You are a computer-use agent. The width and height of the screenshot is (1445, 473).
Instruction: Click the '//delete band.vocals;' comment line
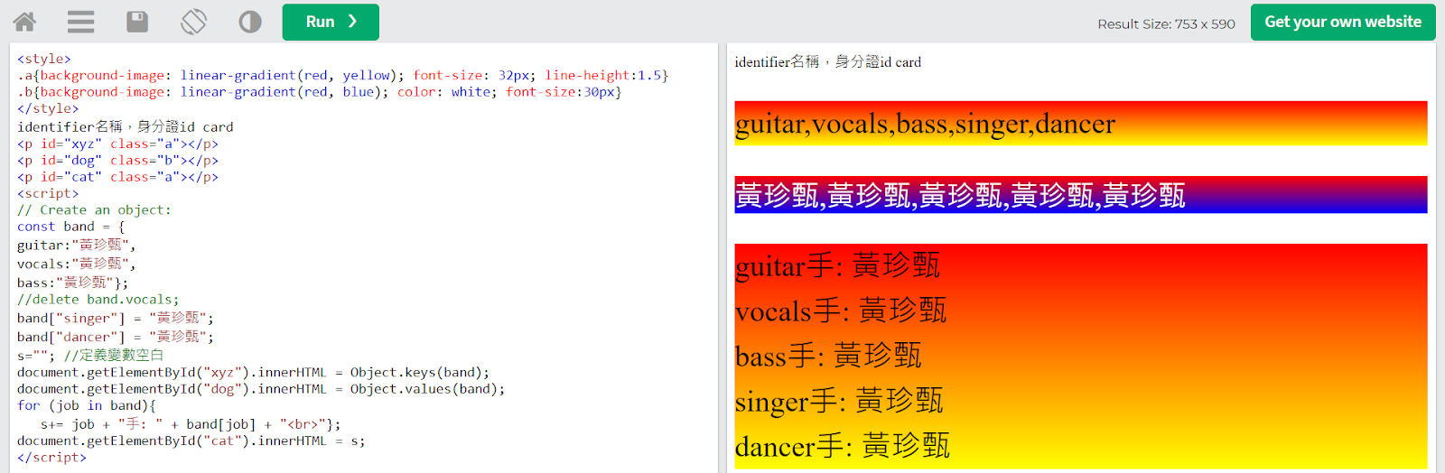pyautogui.click(x=98, y=300)
